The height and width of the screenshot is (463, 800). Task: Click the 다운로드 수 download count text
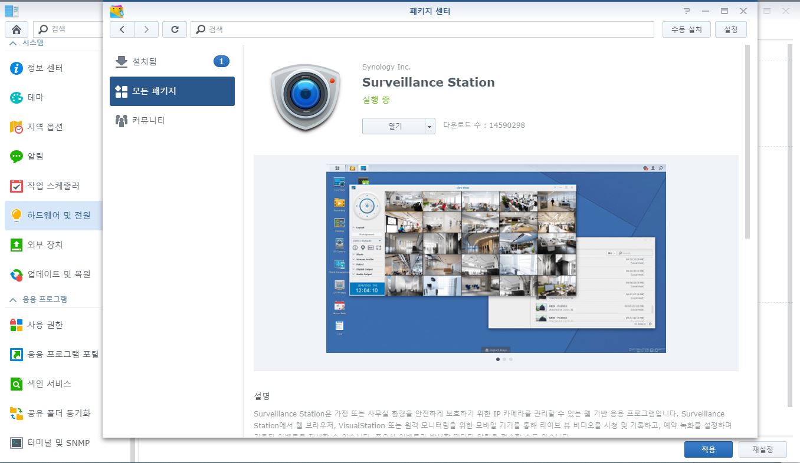click(x=484, y=125)
